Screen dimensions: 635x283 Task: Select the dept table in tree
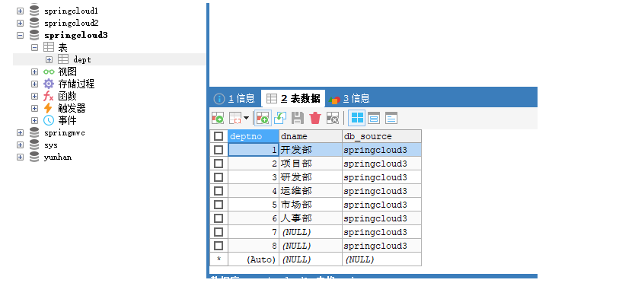(x=82, y=59)
